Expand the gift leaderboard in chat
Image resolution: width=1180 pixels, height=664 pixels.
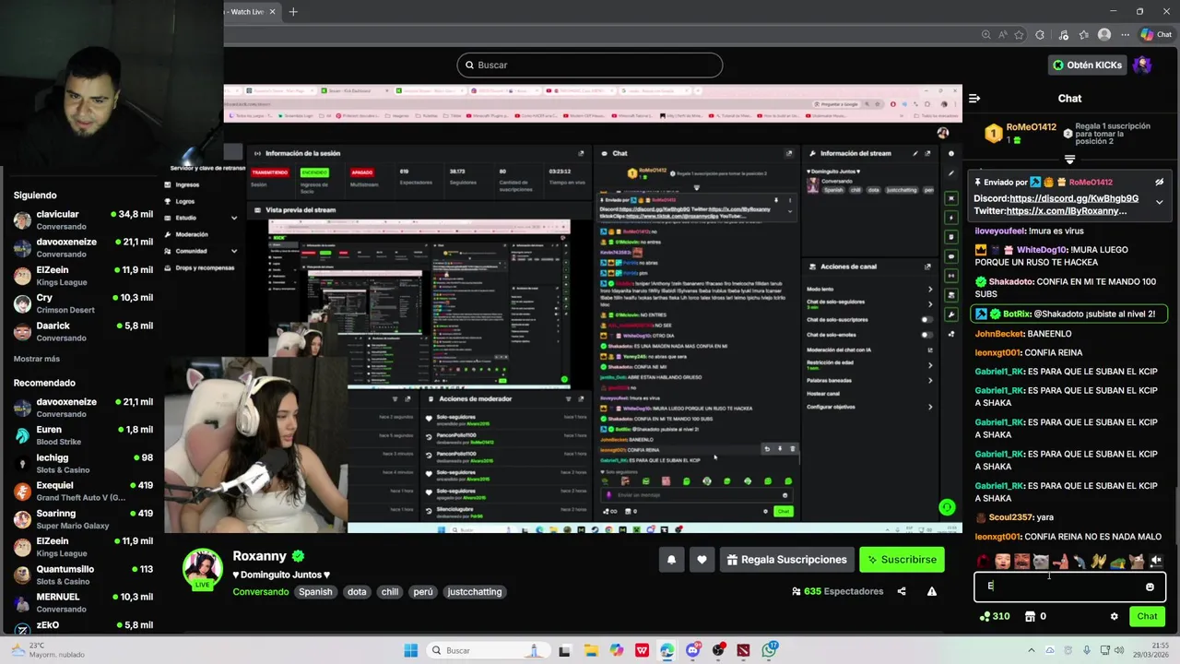click(1069, 160)
